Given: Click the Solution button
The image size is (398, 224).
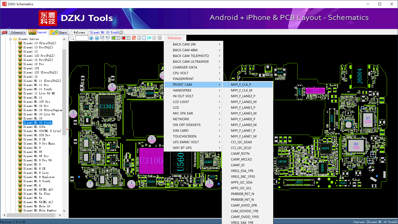Looking at the screenshot, I should 174,38.
